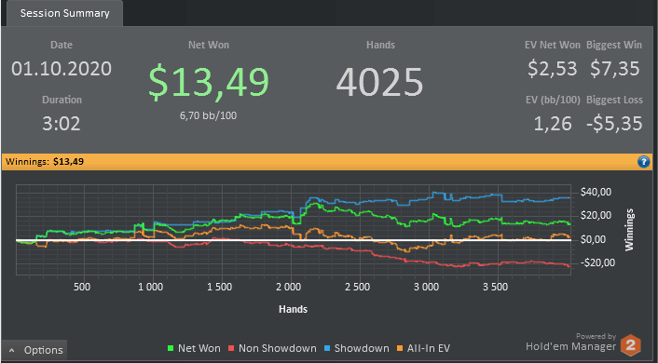Click the 2 000 hands axis tick label
This screenshot has width=658, height=363.
tap(288, 287)
